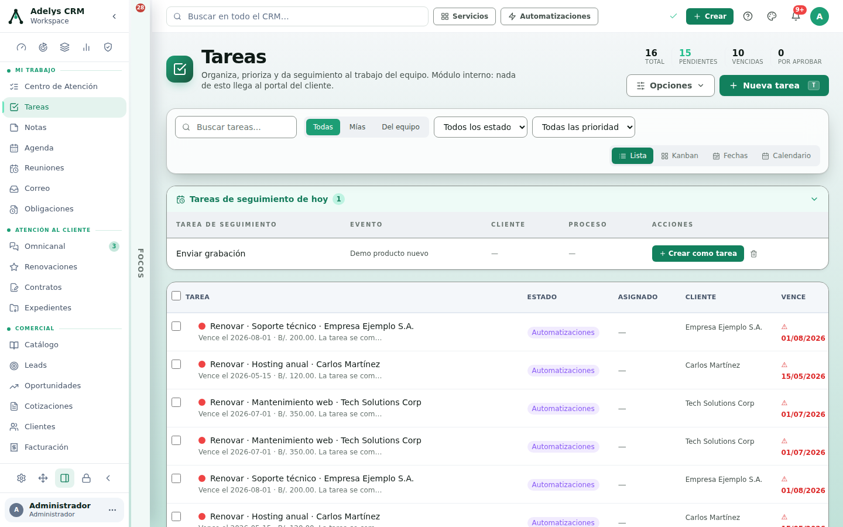Open the Todas las prioridades dropdown
The width and height of the screenshot is (843, 527).
(x=584, y=127)
